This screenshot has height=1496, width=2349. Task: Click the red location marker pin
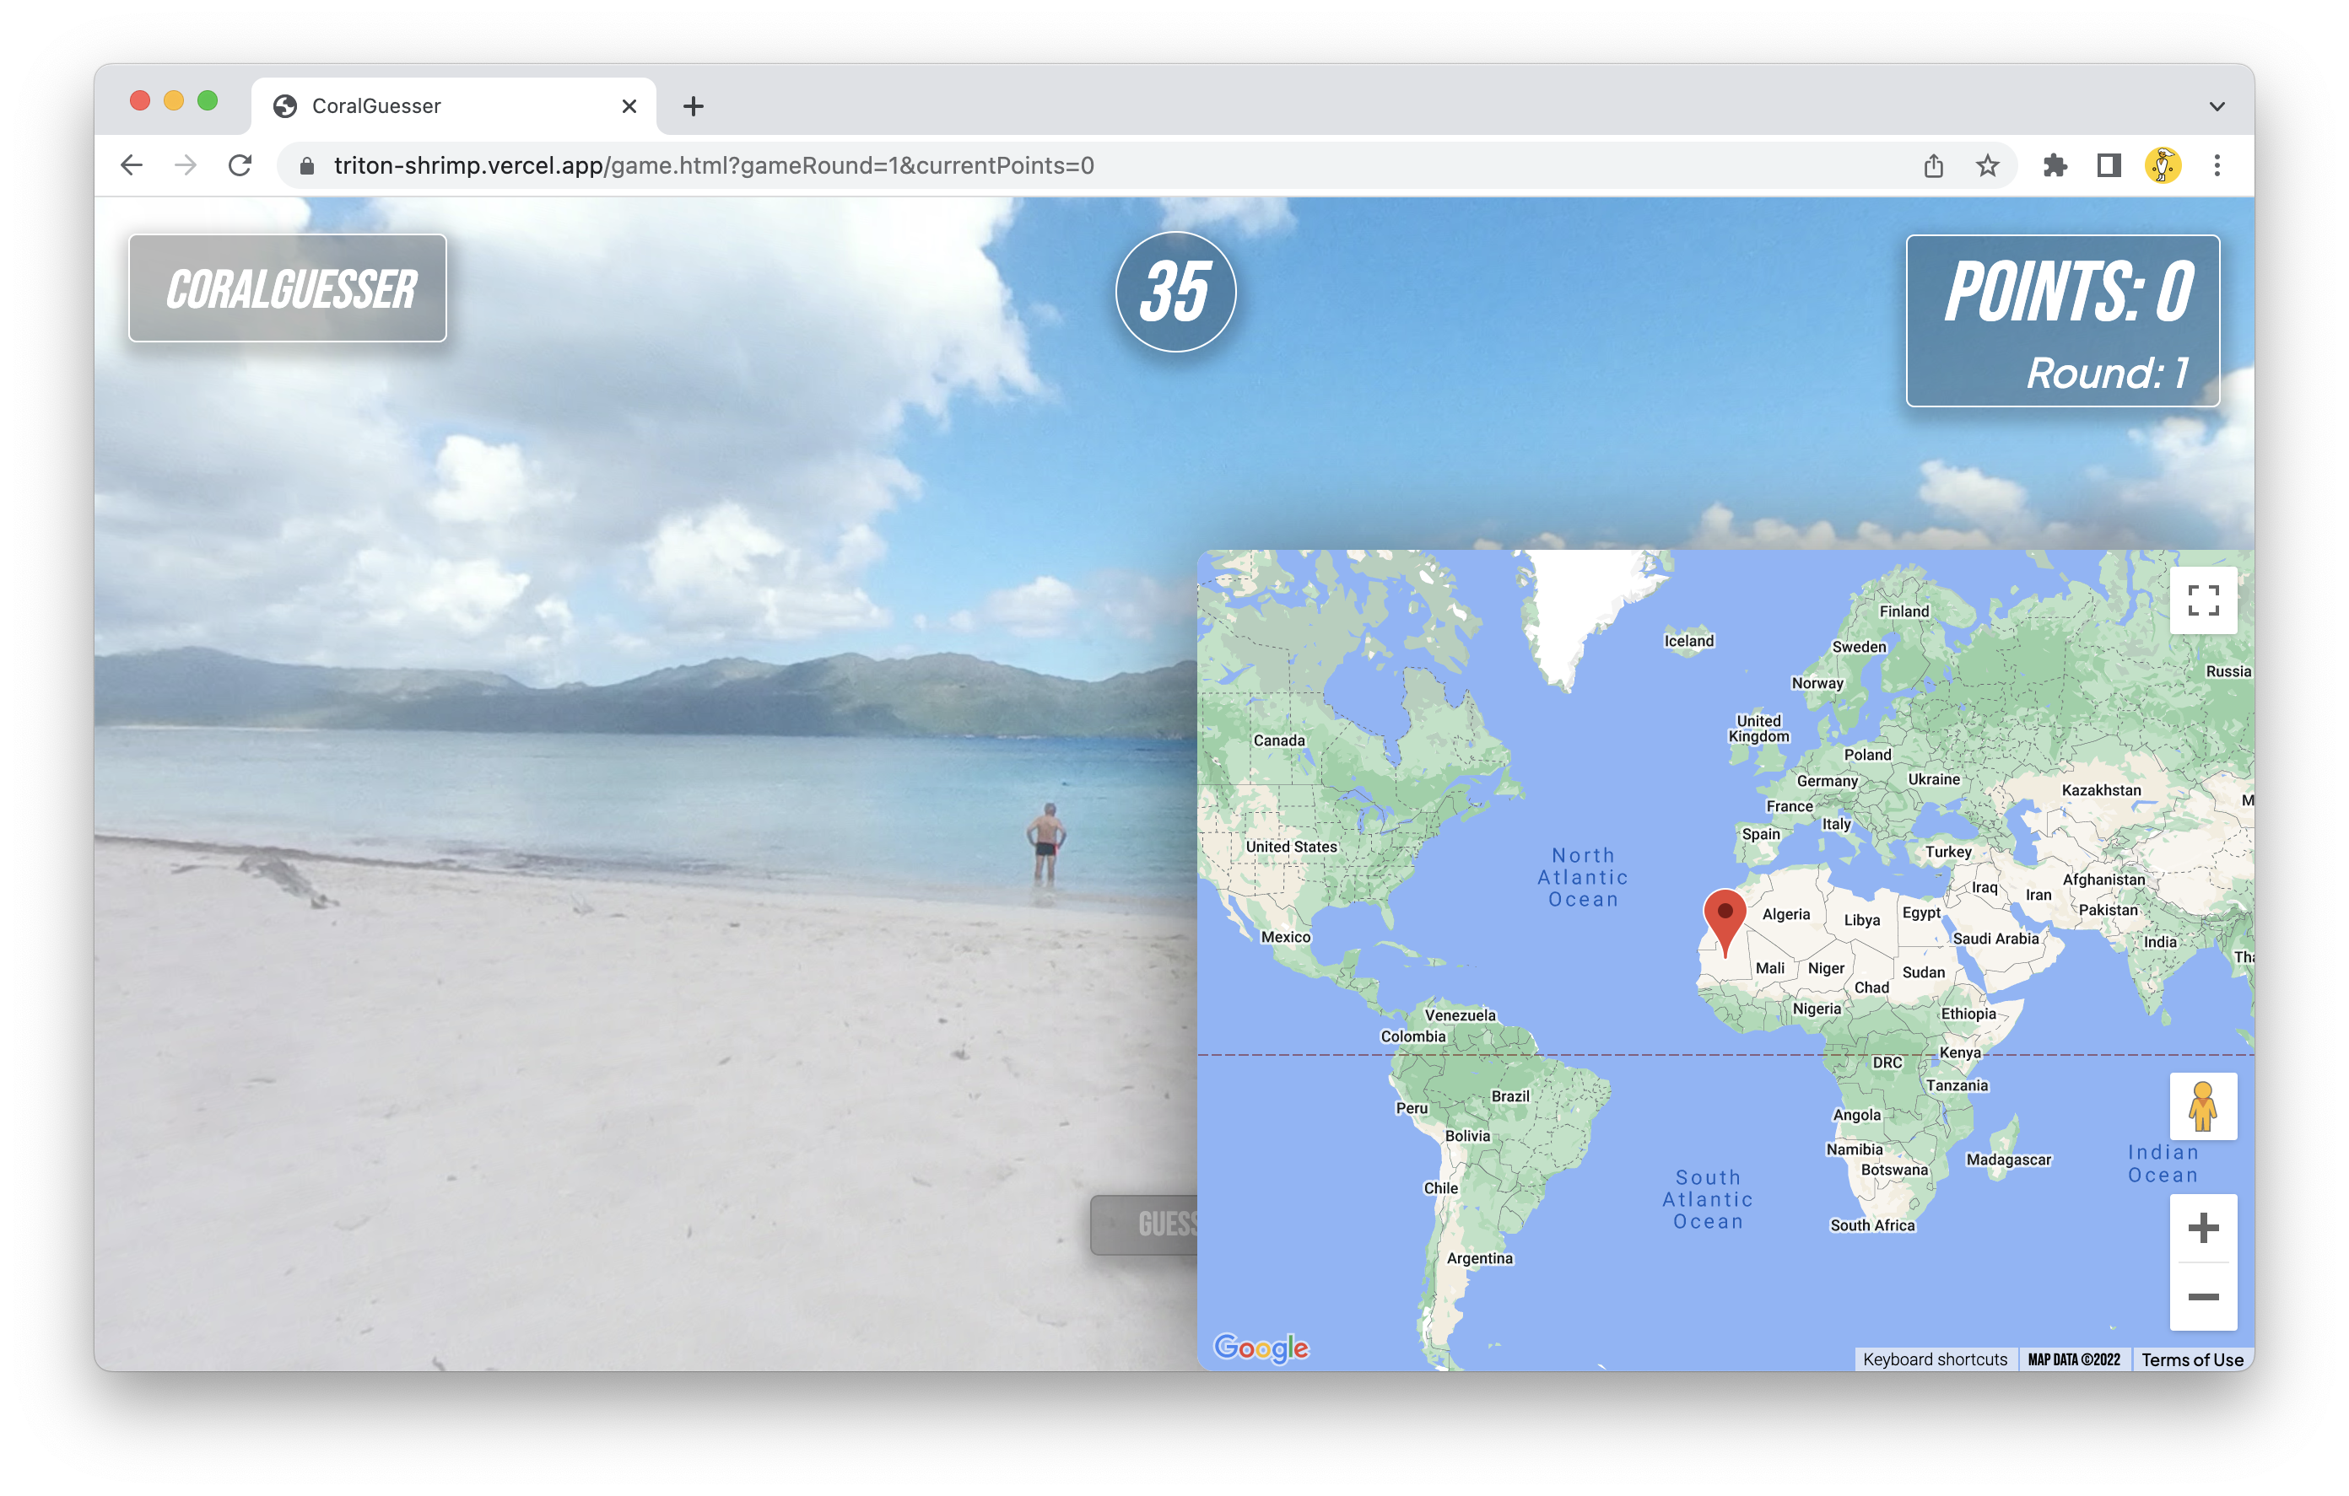pos(1724,920)
